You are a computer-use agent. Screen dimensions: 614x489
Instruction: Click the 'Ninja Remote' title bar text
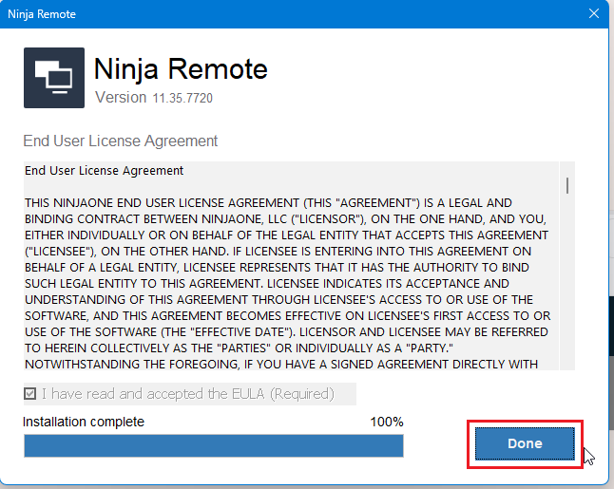pos(42,14)
